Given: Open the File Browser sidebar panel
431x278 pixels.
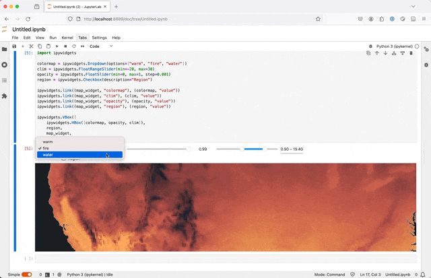Looking at the screenshot, I should click(x=5, y=49).
